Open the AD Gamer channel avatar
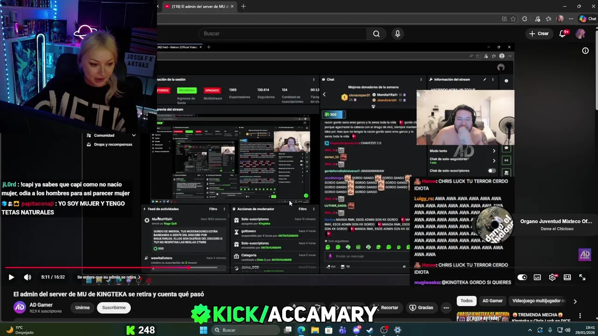 pyautogui.click(x=20, y=307)
